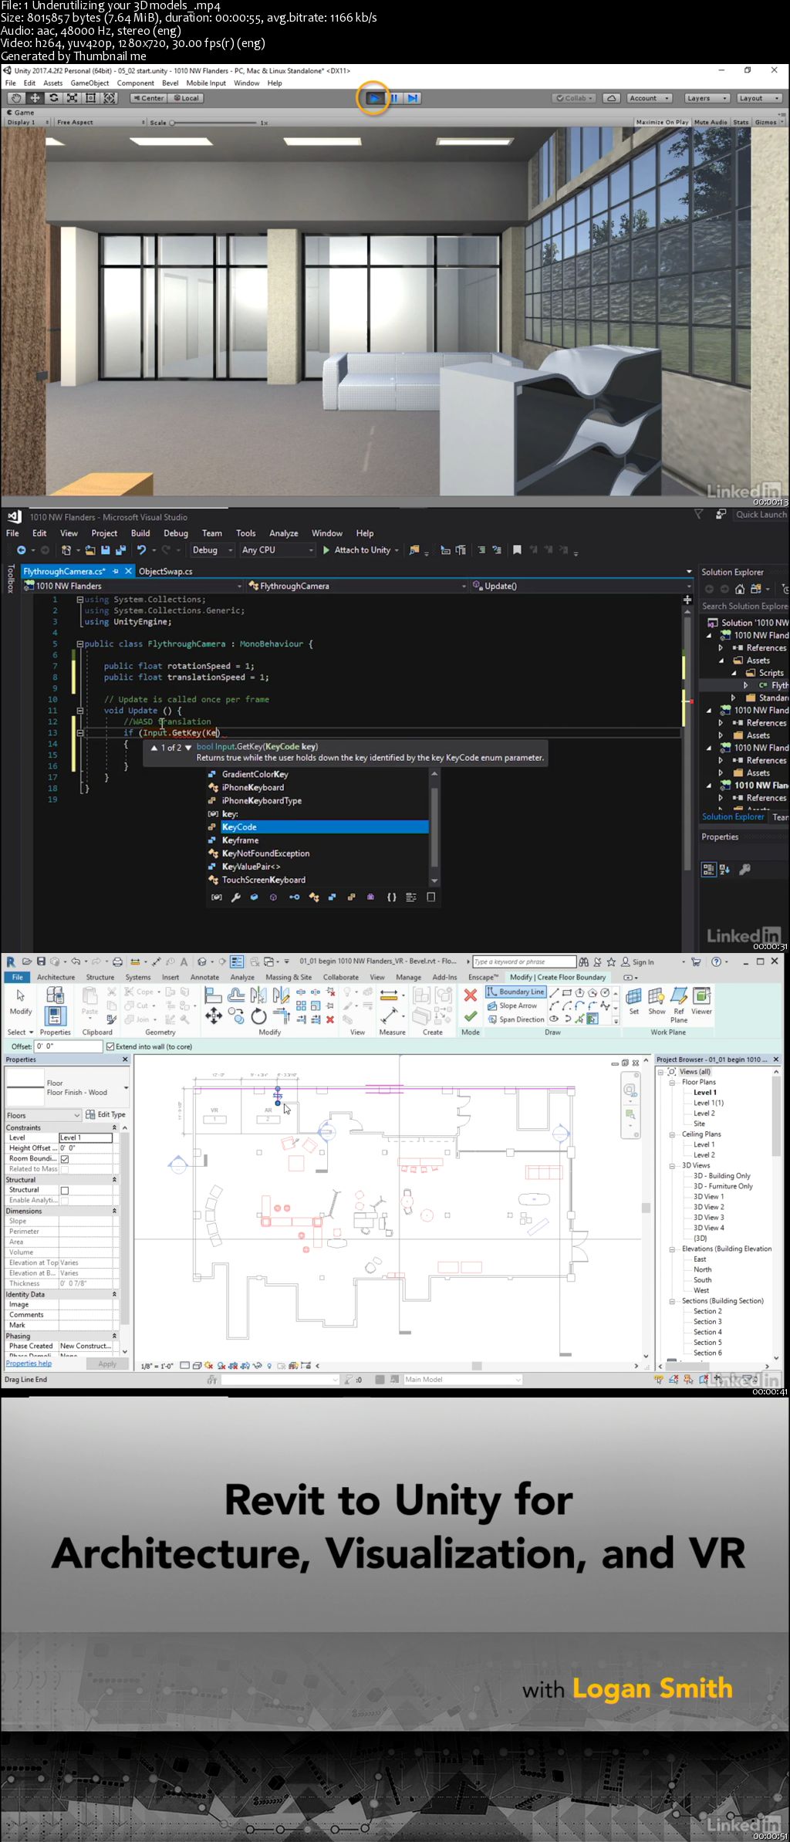
Task: Click the red Cancel edit mode X
Action: tap(470, 995)
